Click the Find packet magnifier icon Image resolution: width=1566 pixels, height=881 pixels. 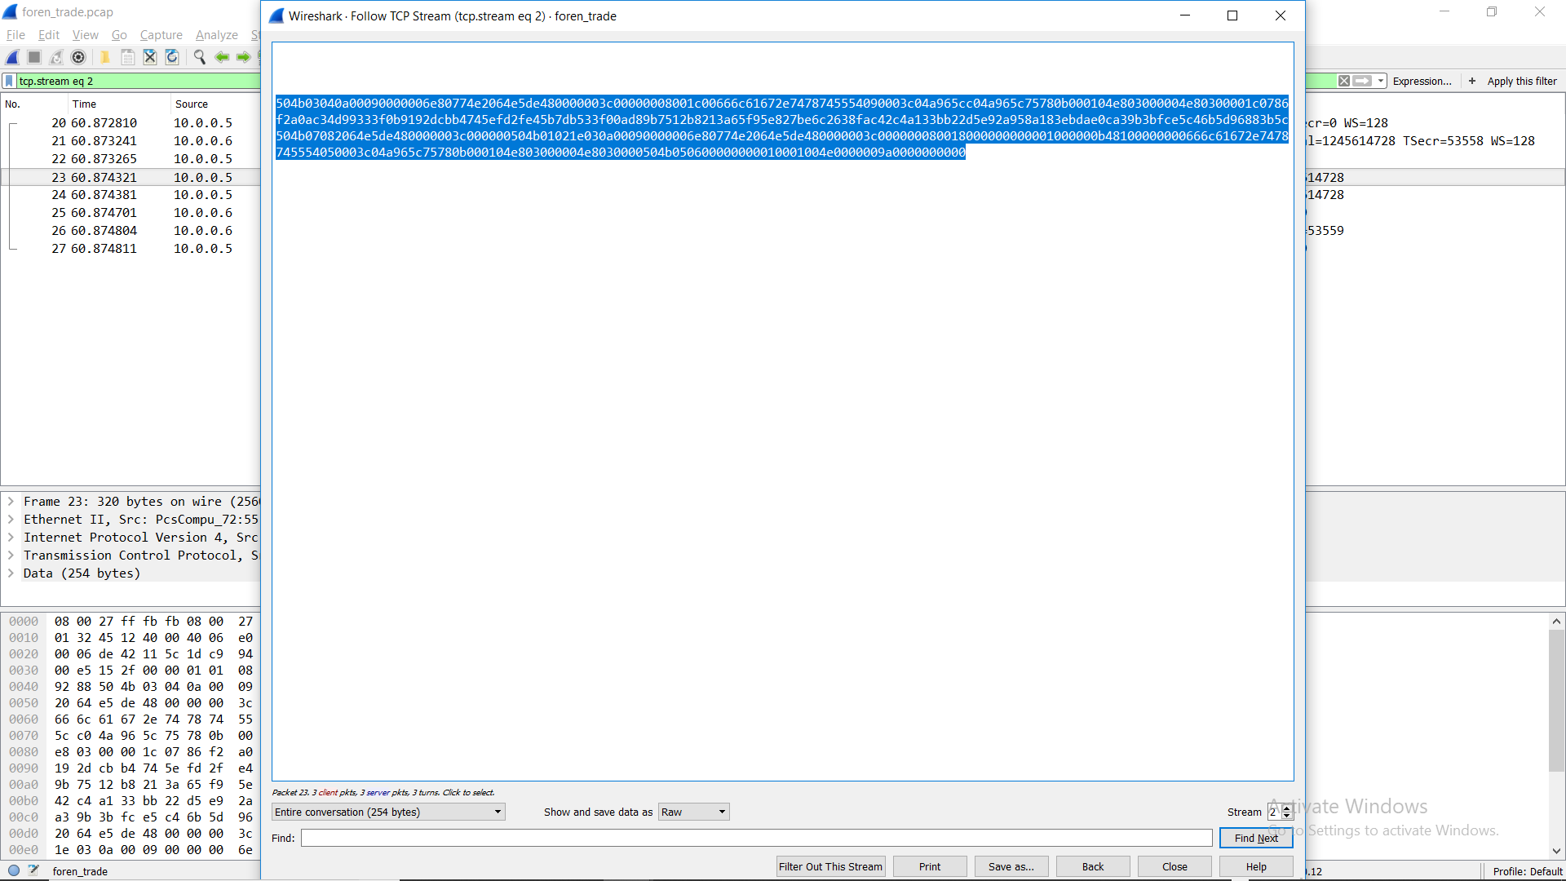pyautogui.click(x=199, y=57)
